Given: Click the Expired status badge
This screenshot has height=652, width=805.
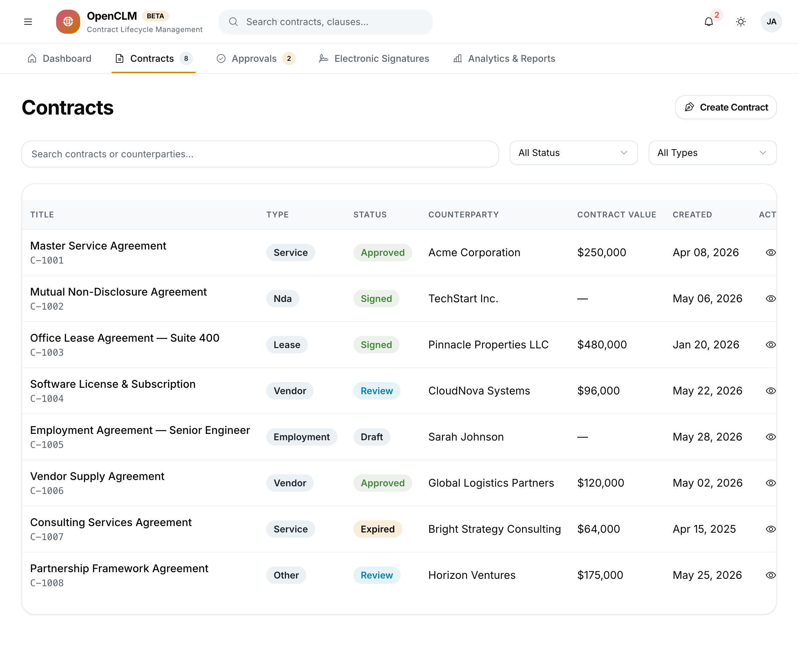Looking at the screenshot, I should click(377, 529).
